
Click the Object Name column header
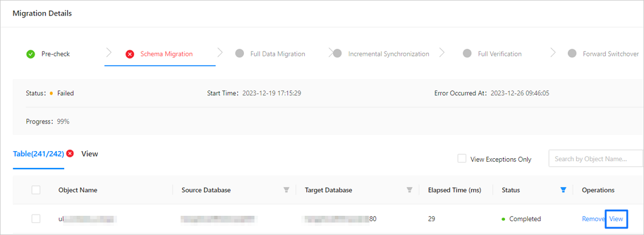tap(78, 190)
